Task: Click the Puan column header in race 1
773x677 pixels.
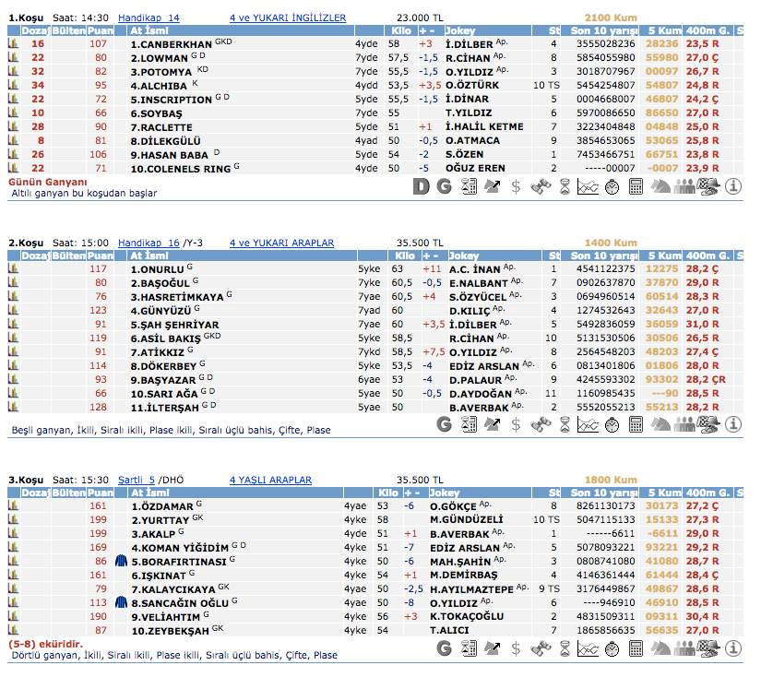Action: (100, 30)
